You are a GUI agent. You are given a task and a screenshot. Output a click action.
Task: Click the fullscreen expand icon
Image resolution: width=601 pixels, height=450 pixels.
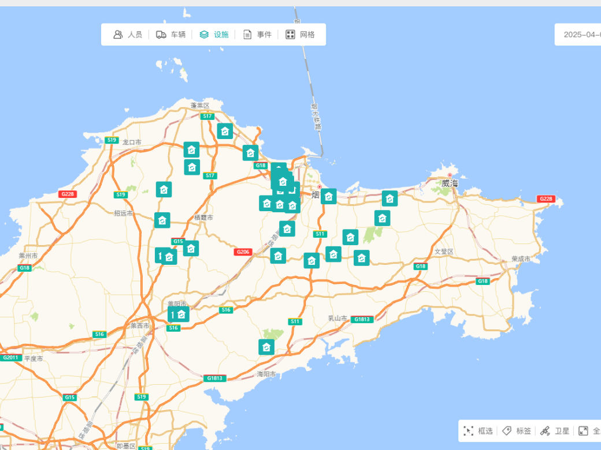coord(583,431)
